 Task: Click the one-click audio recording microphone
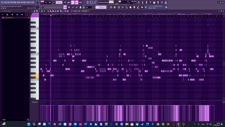click(x=147, y=2)
